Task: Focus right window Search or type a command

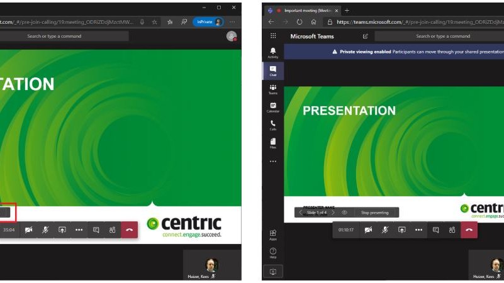Action: pos(439,36)
